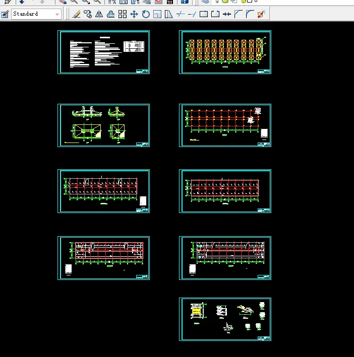Select the Explode tool

(x=261, y=14)
